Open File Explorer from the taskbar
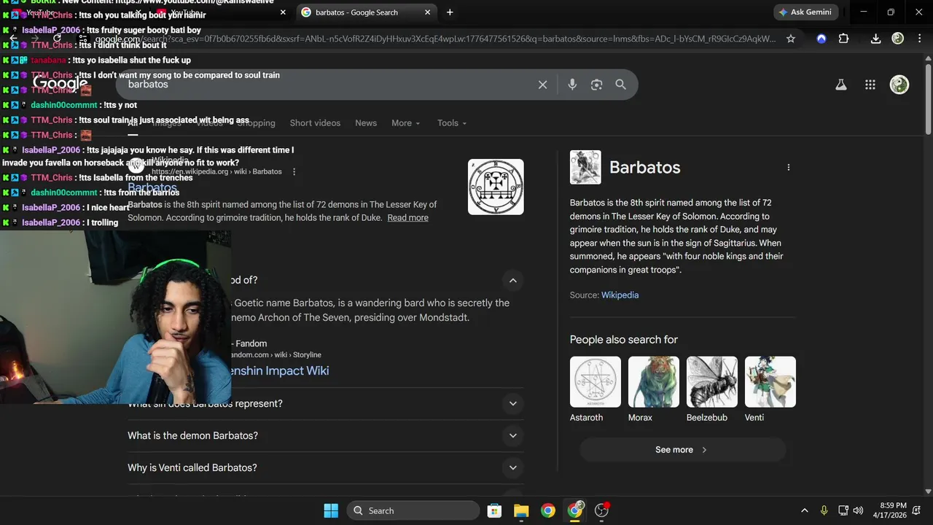 (x=521, y=510)
